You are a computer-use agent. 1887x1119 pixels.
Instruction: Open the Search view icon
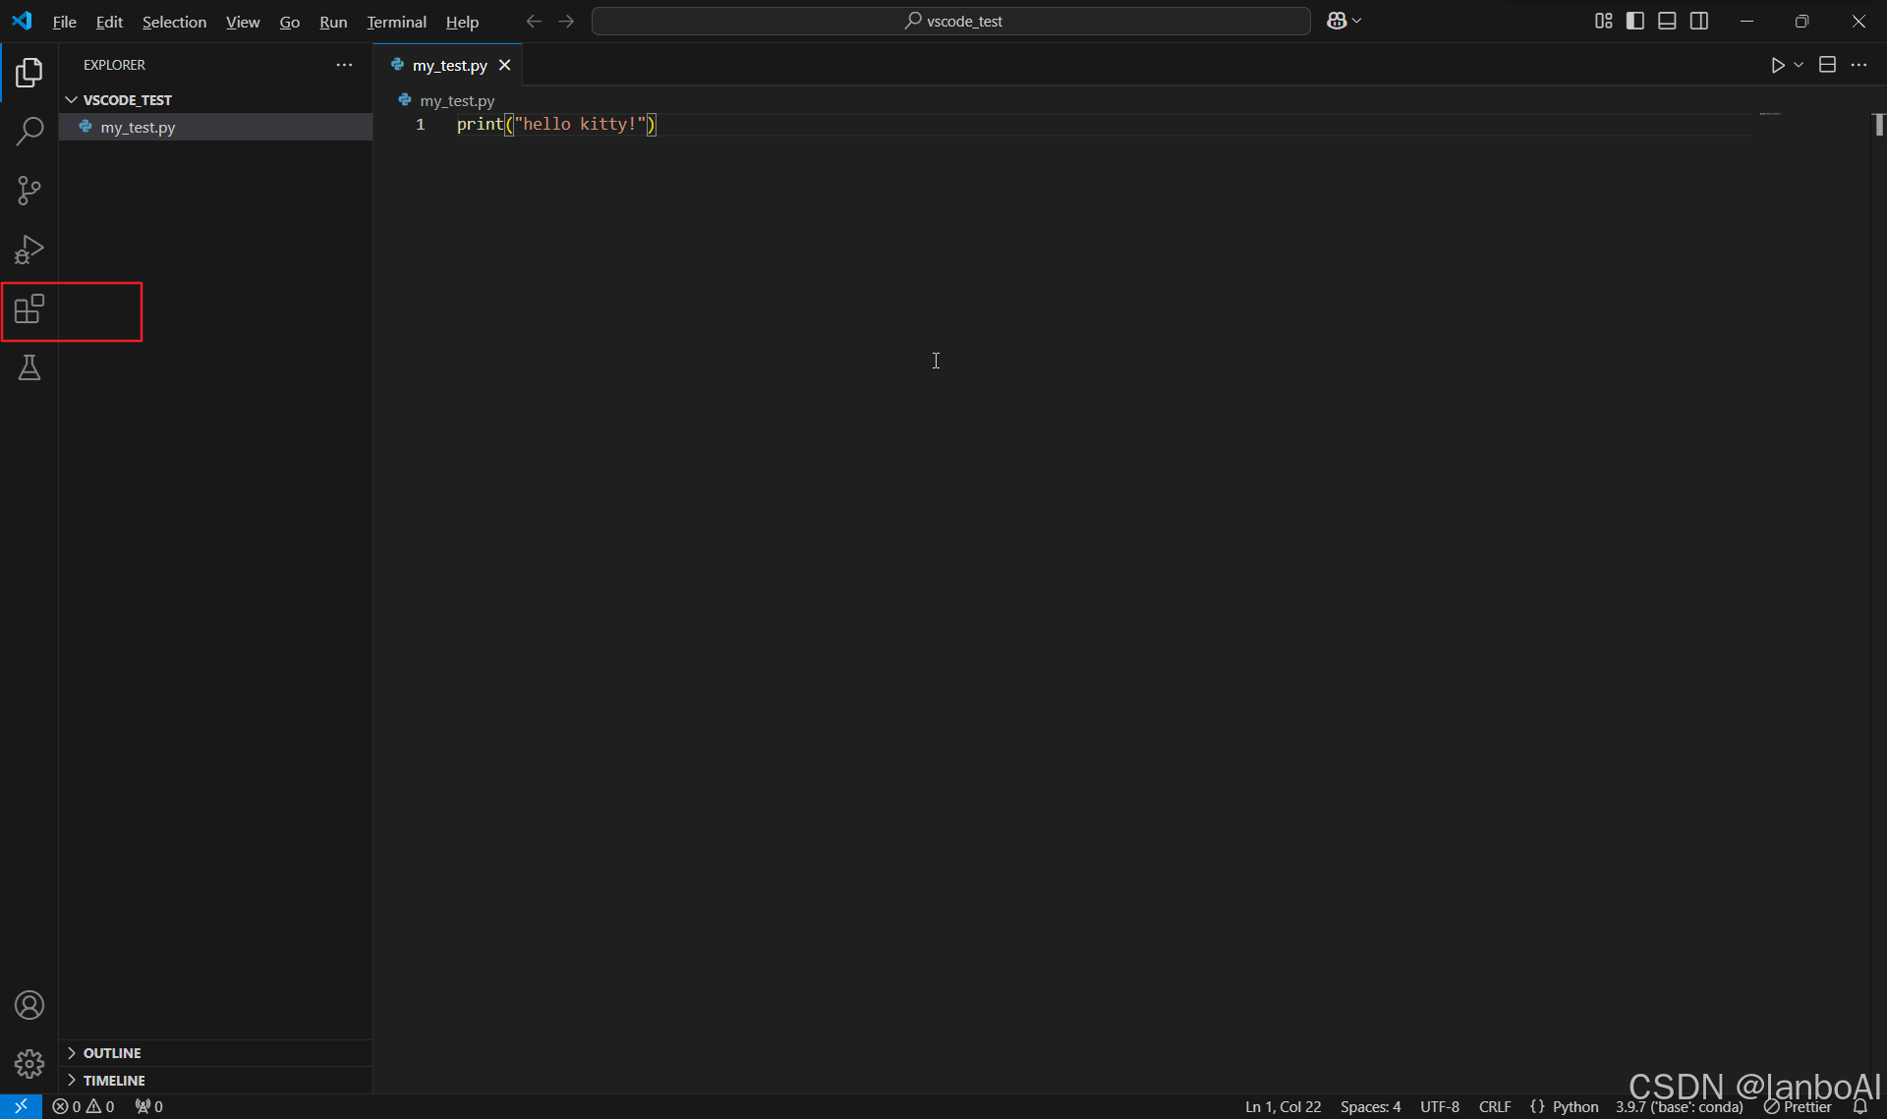(x=29, y=131)
